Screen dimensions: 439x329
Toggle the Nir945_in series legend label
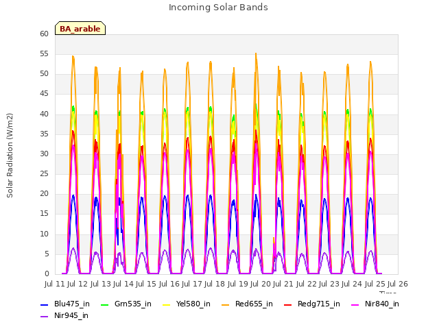[71, 315]
